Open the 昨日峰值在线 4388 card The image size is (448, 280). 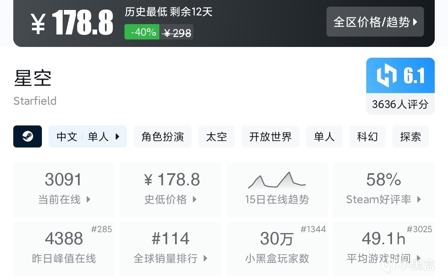coord(64,249)
